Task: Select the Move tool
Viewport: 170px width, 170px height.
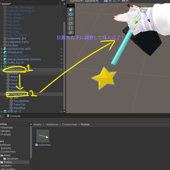Action: [x=70, y=14]
